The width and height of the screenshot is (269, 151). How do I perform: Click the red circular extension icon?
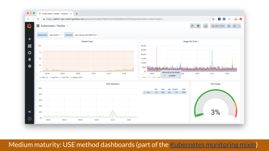point(241,19)
